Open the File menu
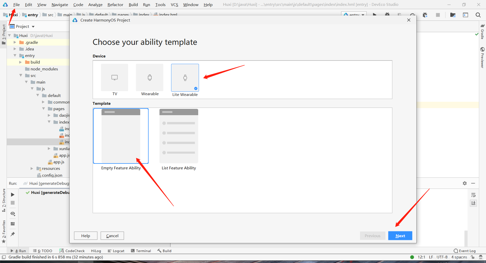The image size is (486, 263). click(x=16, y=5)
